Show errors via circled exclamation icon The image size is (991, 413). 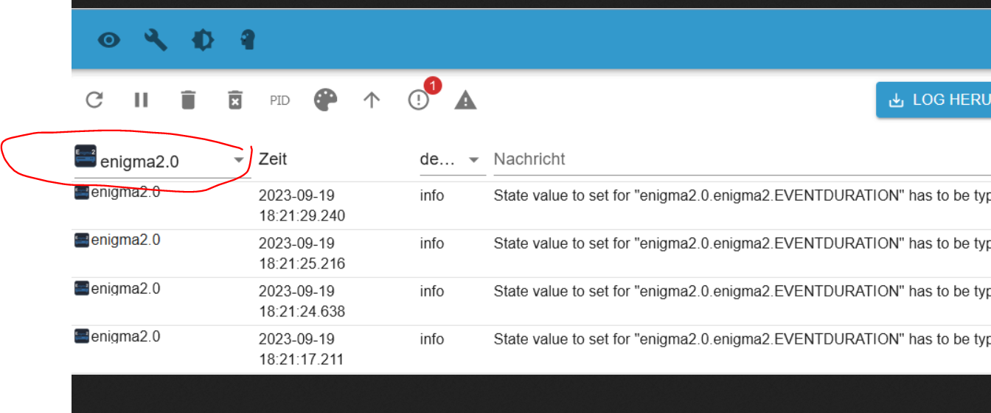coord(419,100)
